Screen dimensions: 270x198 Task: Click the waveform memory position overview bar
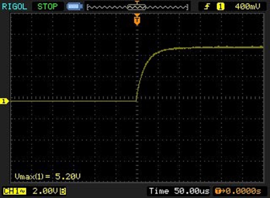[x=138, y=7]
